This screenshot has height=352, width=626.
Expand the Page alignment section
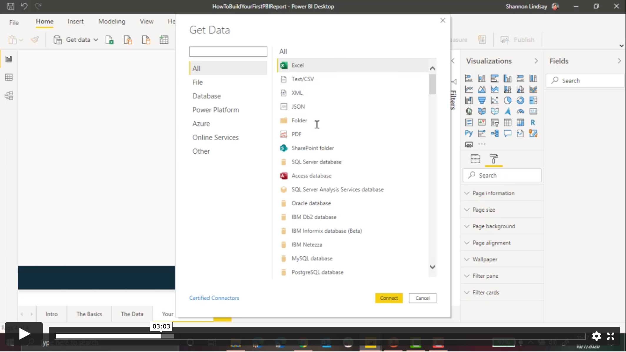click(x=502, y=243)
